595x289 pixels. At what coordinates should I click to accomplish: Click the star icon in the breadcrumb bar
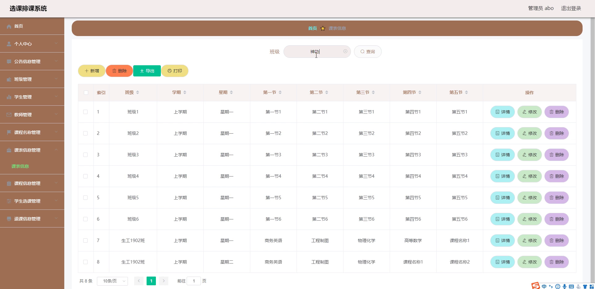pos(323,28)
